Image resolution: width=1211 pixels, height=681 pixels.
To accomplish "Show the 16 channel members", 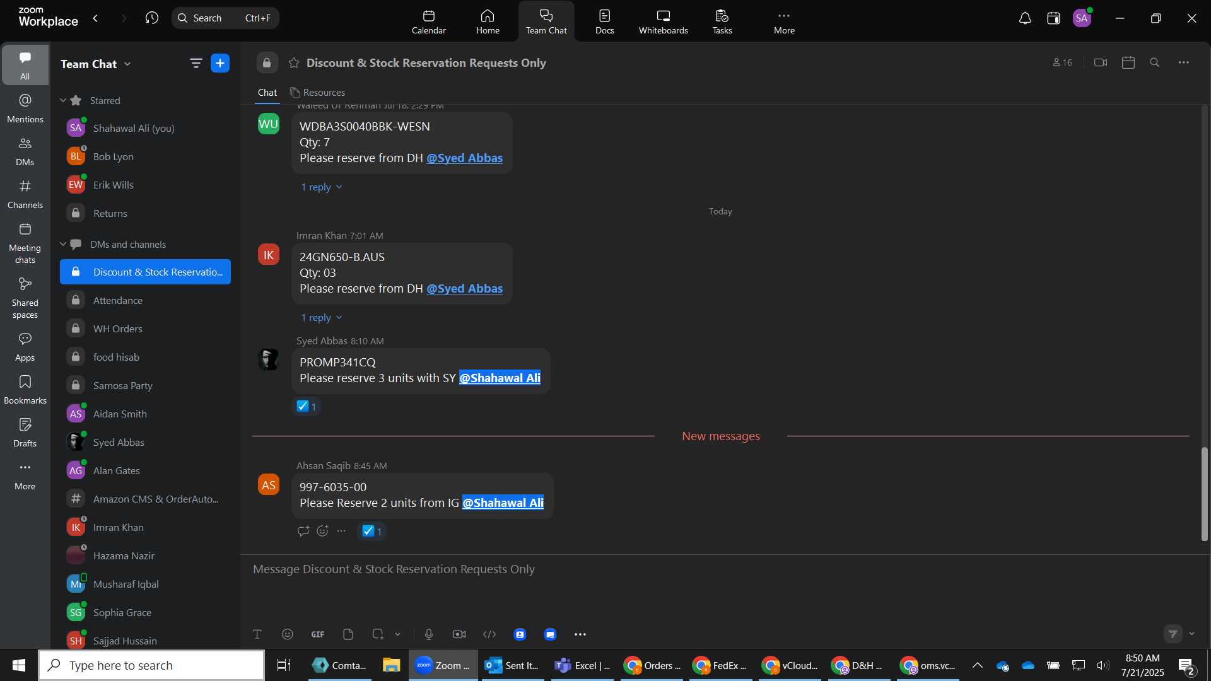I will tap(1062, 62).
